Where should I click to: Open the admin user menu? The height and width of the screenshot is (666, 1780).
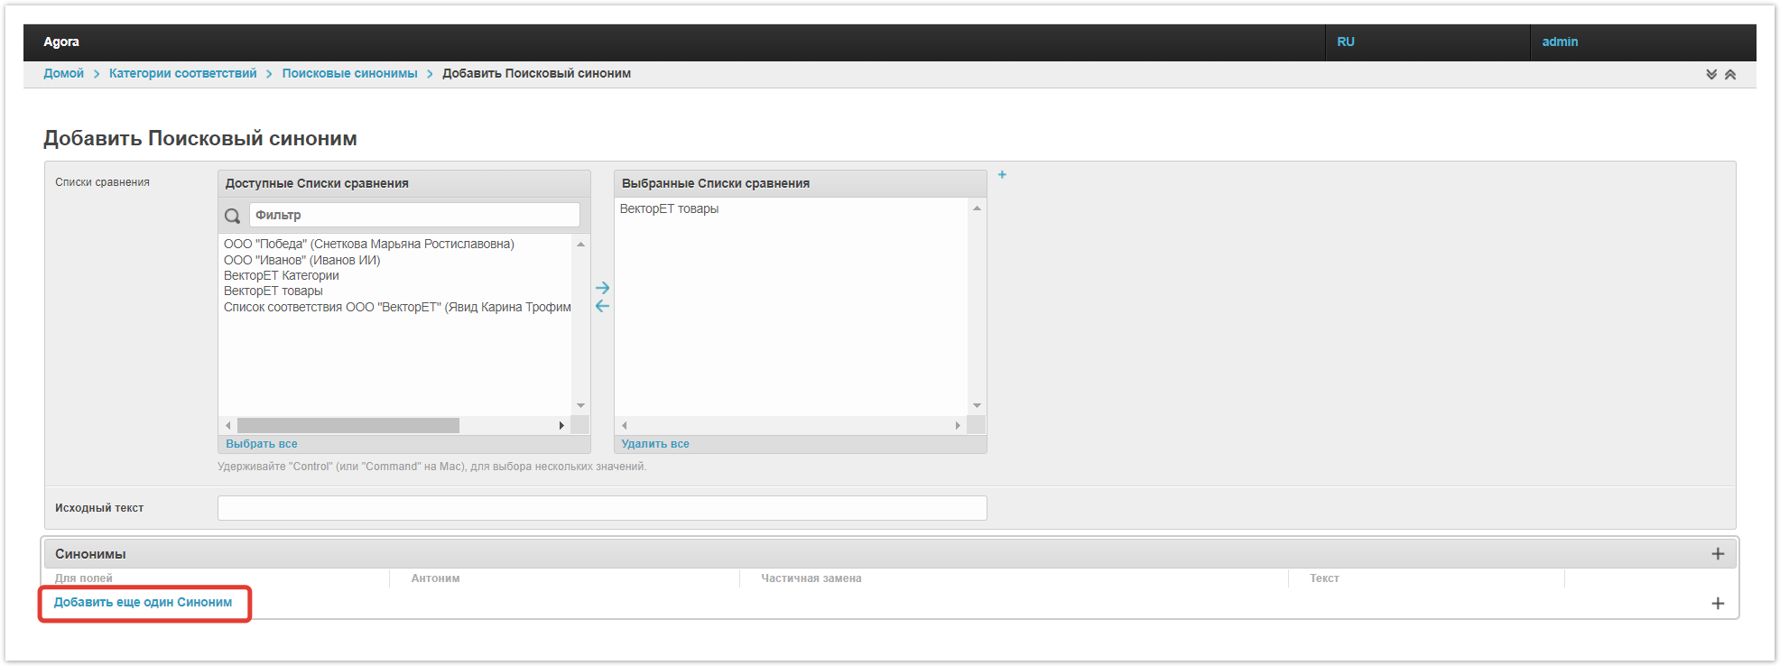1559,42
